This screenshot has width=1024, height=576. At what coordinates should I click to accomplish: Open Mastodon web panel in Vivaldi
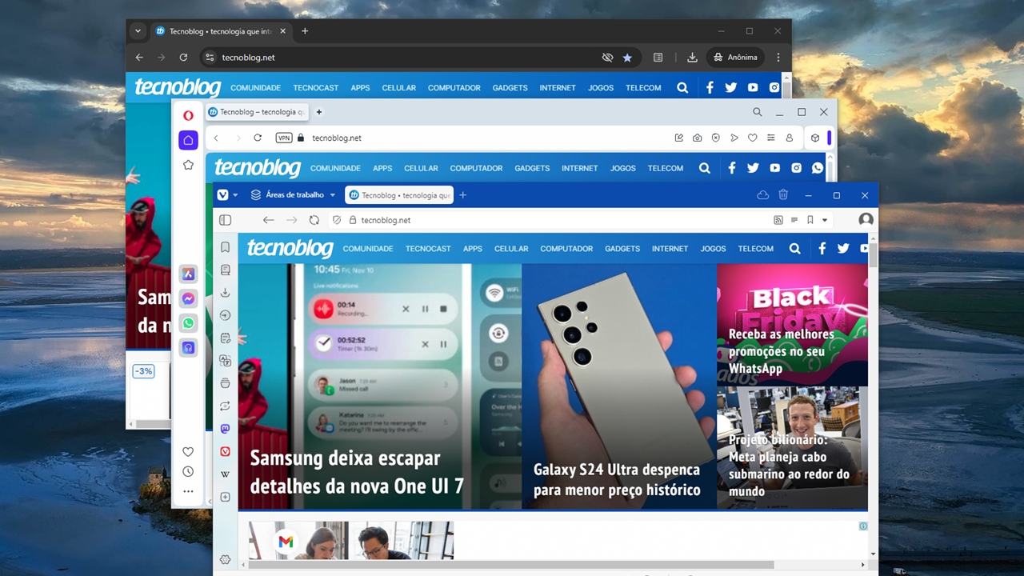(x=226, y=429)
